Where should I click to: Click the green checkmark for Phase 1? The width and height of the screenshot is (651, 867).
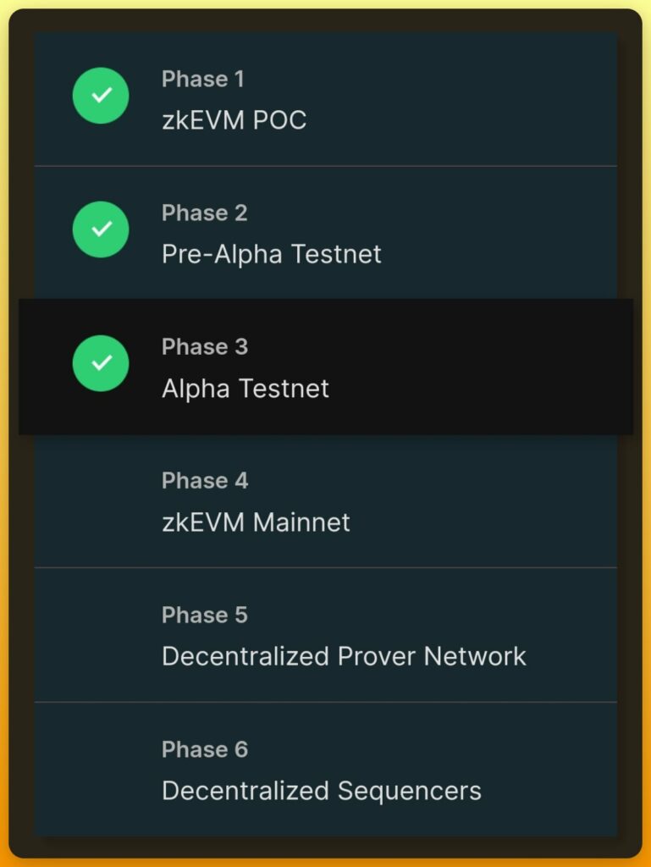101,96
